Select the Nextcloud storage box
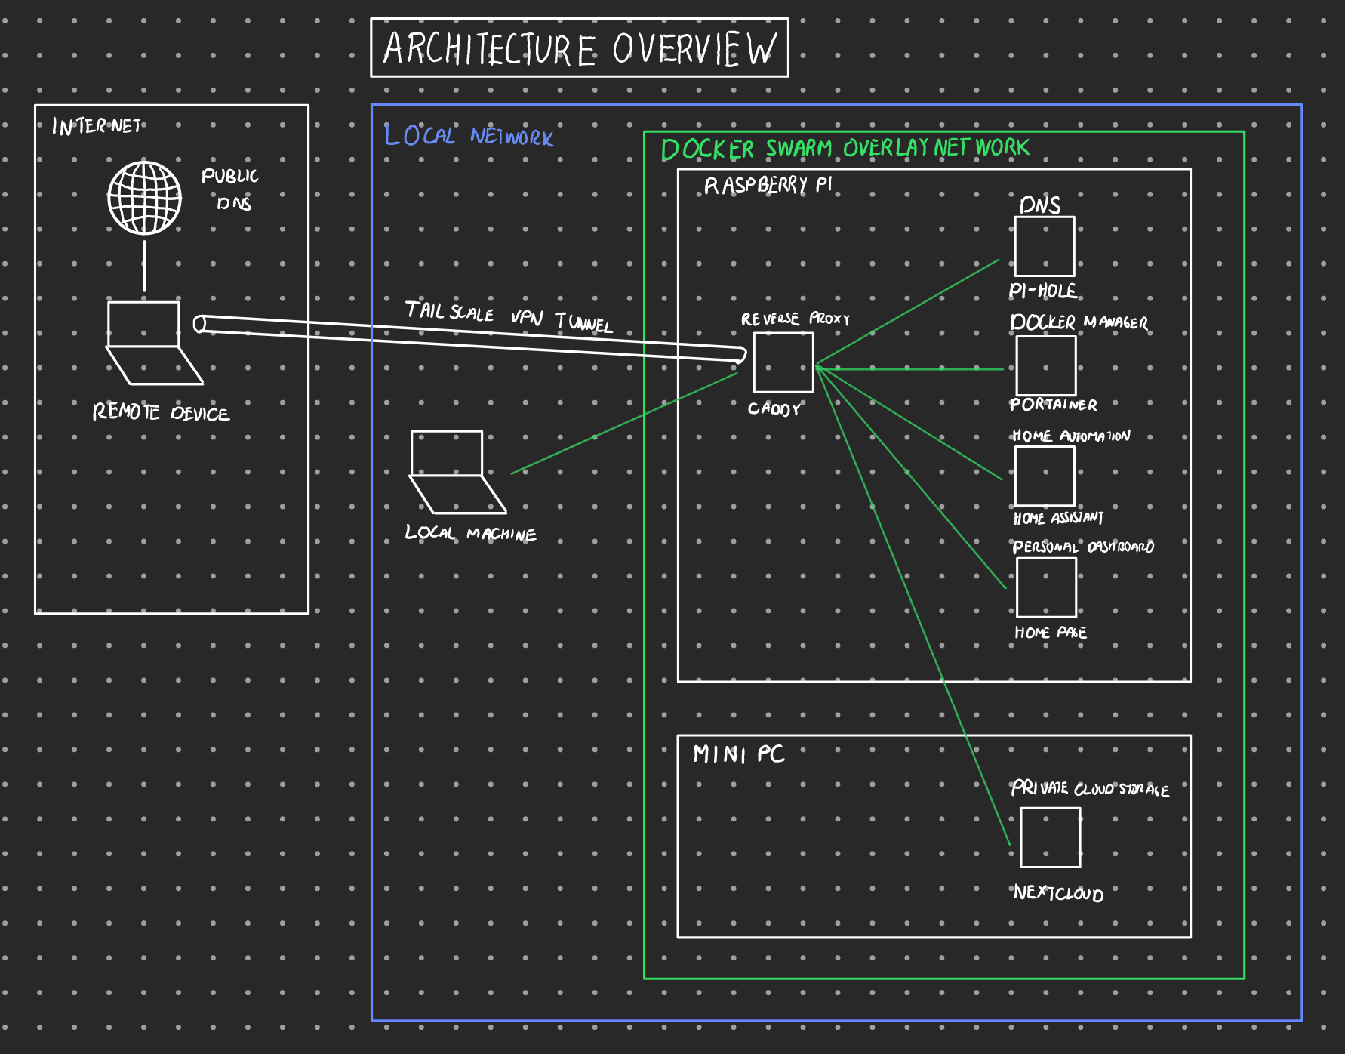The height and width of the screenshot is (1054, 1345). tap(1050, 837)
